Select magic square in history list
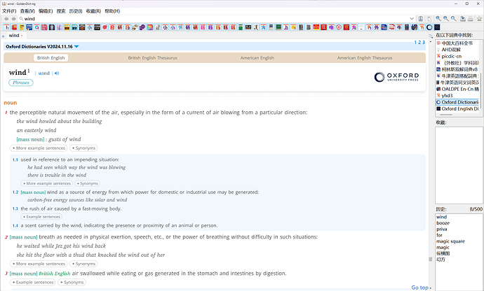The width and height of the screenshot is (484, 291). point(450,241)
